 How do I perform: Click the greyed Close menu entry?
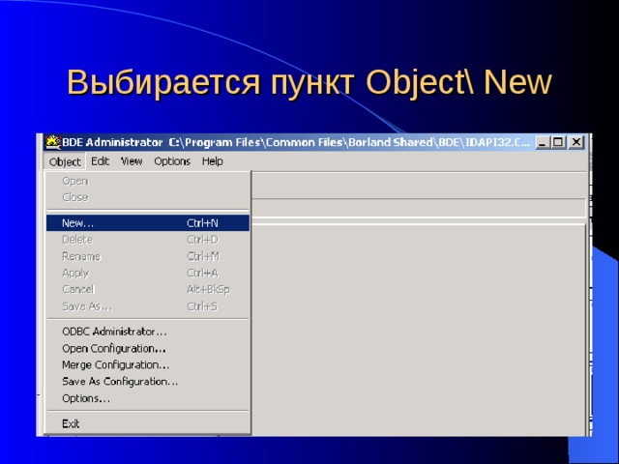tap(148, 197)
